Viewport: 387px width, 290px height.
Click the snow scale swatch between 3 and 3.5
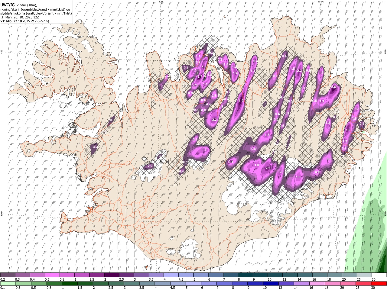pyautogui.click(x=141, y=275)
